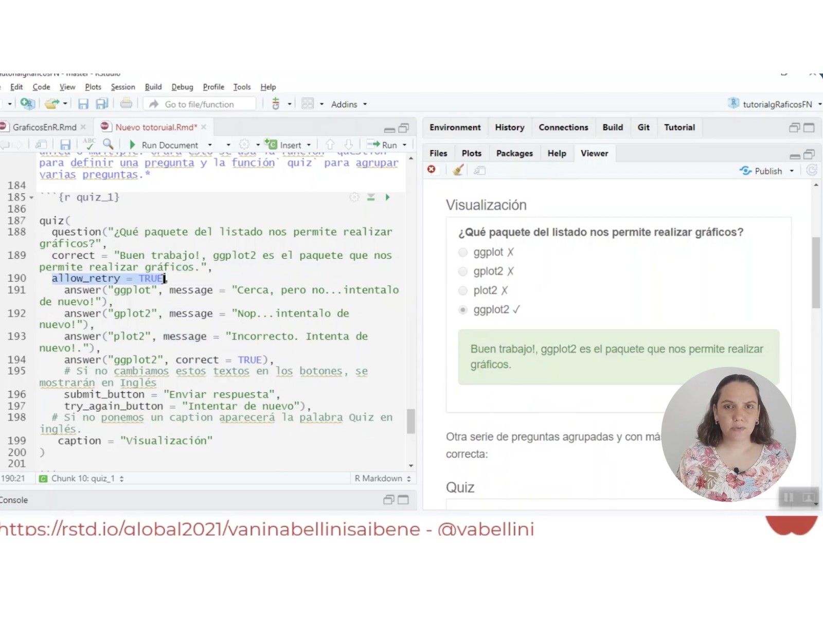Select the plot2 radio option
Viewport: 823px width, 617px height.
[x=463, y=291]
